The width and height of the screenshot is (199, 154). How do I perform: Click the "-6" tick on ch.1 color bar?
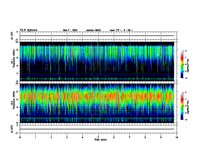tap(185, 51)
